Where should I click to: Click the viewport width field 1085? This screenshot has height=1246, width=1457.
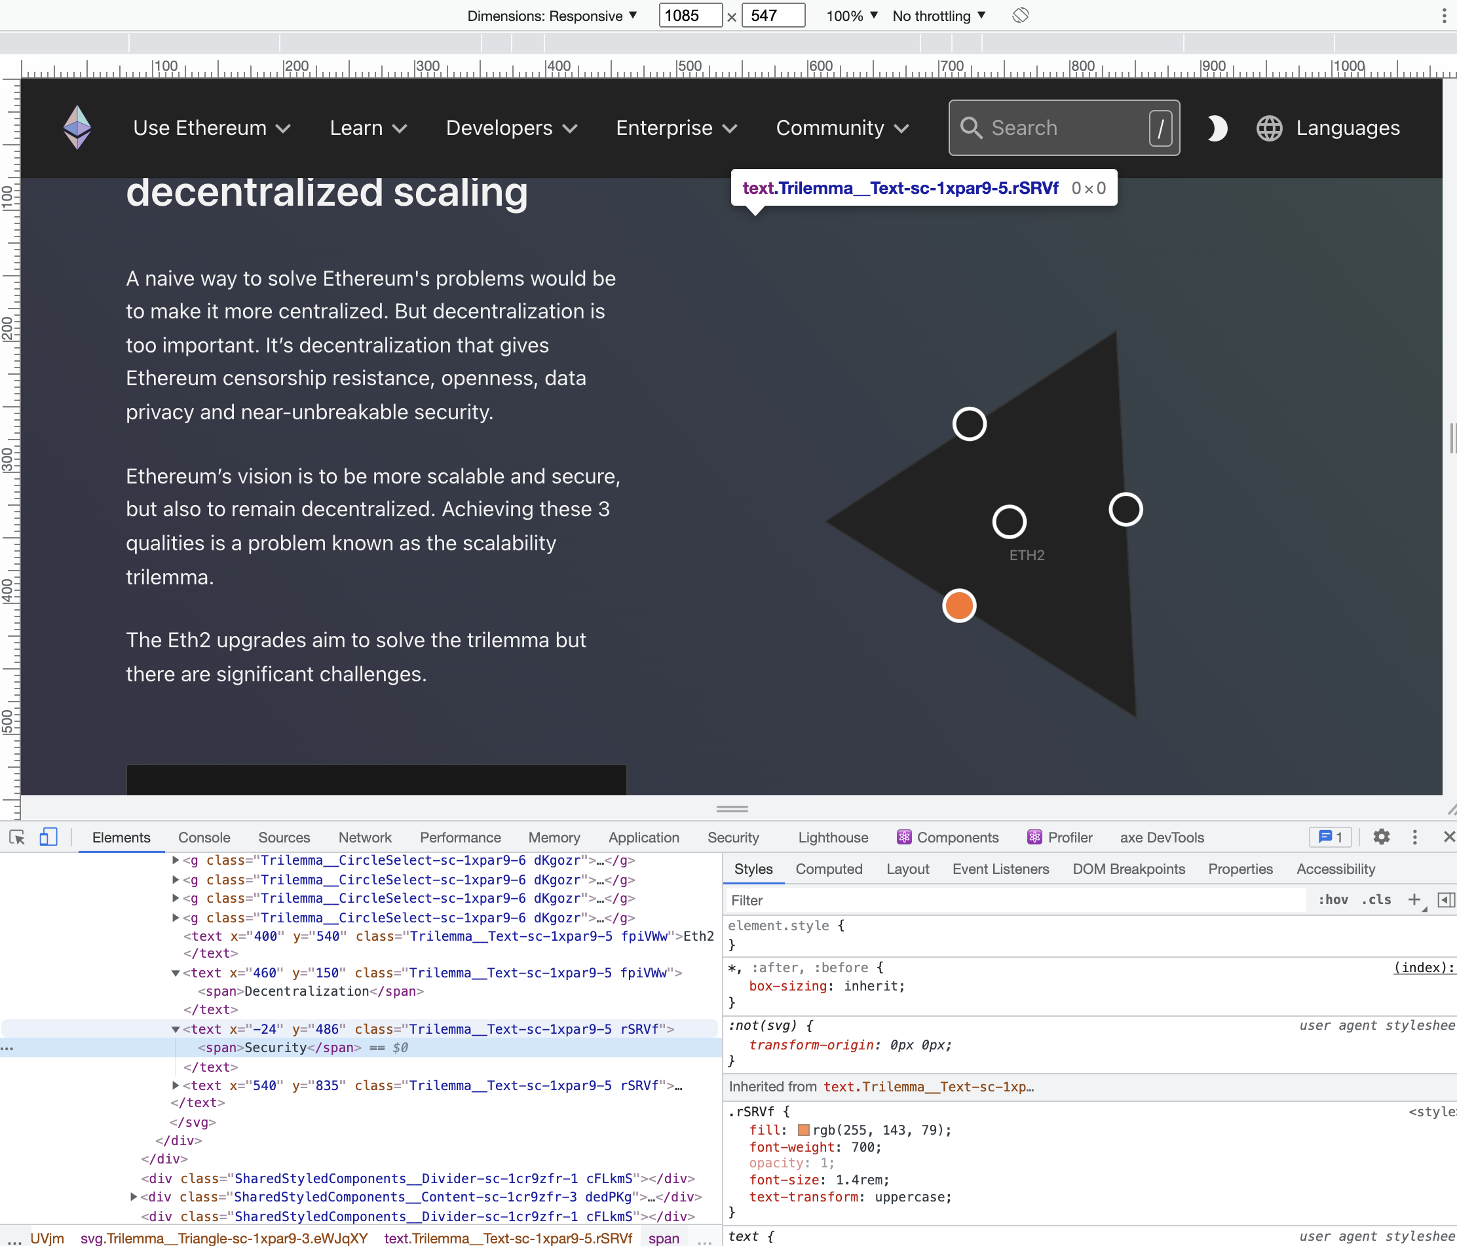690,16
